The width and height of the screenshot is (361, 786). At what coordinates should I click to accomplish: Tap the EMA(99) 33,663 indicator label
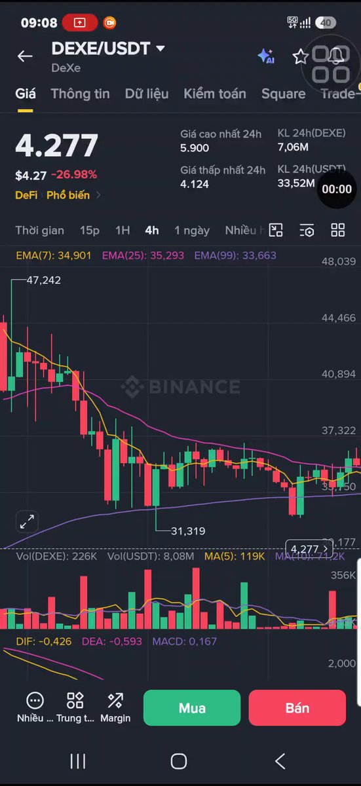coord(235,255)
